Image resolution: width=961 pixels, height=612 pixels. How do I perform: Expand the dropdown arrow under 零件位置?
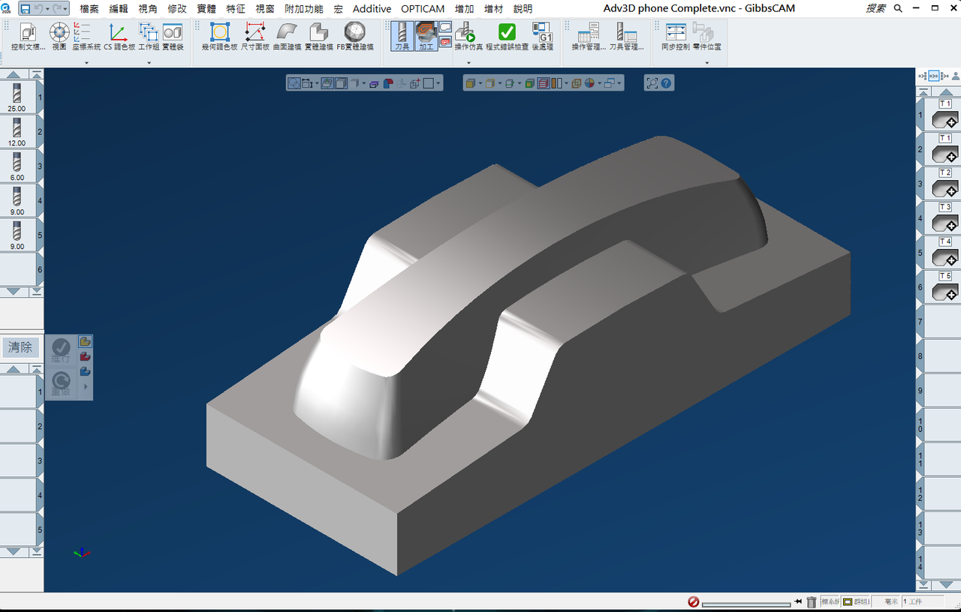[706, 63]
